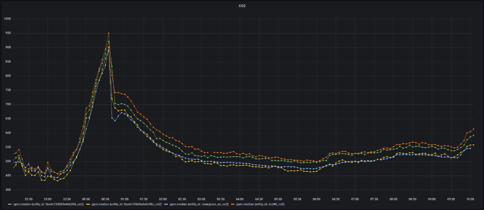Click the 22:30 label on the time axis
484x210 pixels.
coord(28,198)
